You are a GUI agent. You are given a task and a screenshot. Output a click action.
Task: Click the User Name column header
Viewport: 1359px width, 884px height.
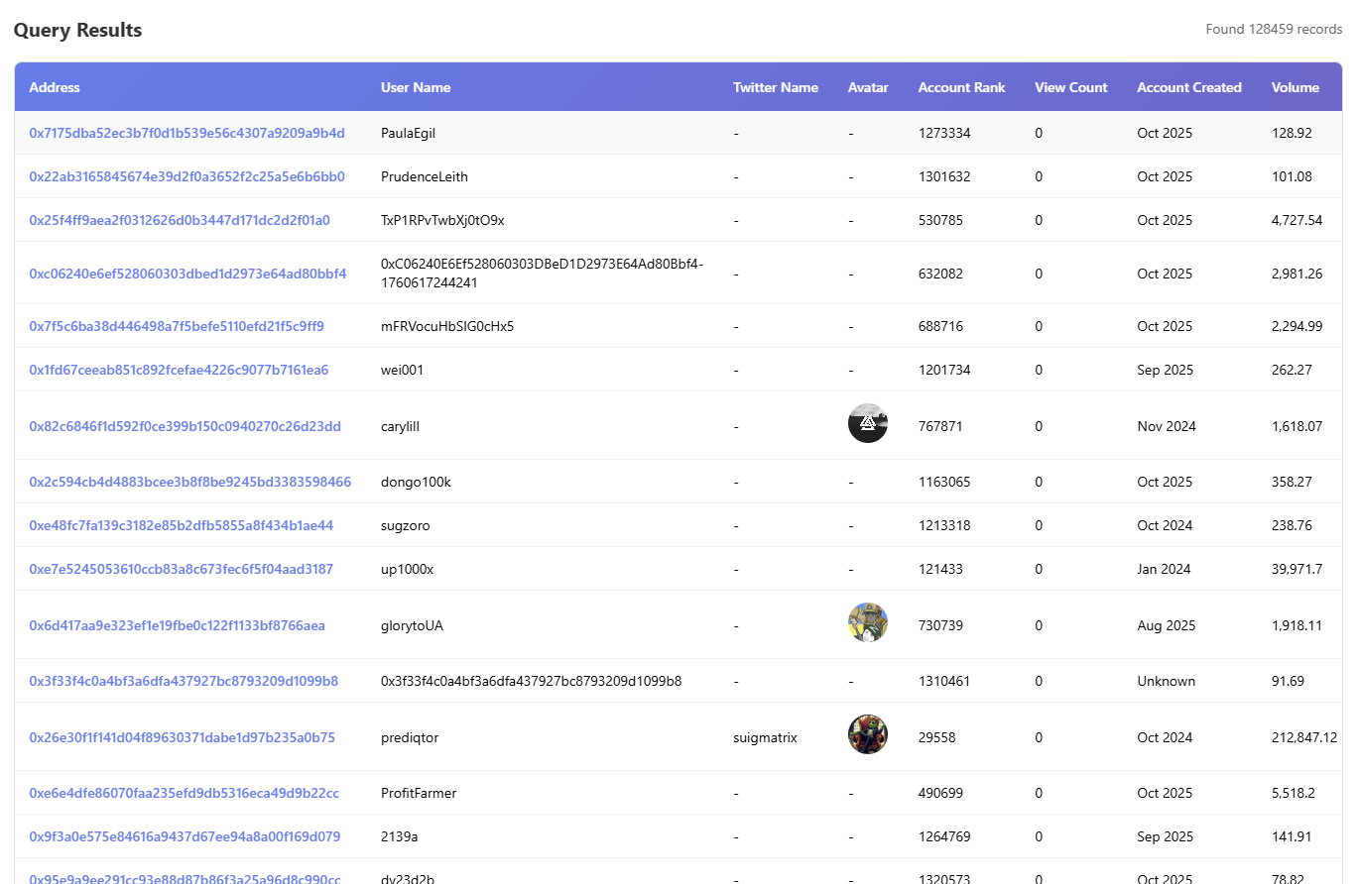point(415,87)
